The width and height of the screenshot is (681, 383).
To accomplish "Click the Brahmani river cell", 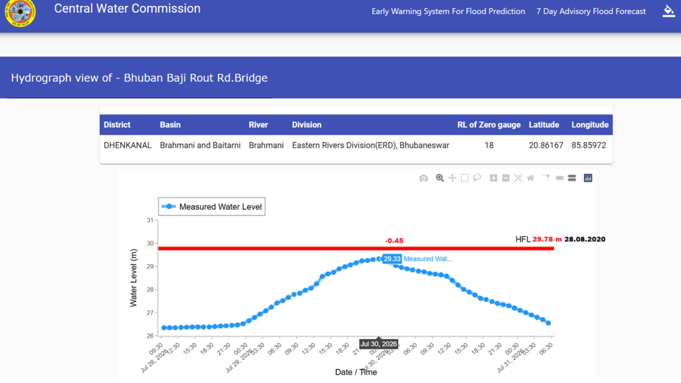I will [x=266, y=146].
